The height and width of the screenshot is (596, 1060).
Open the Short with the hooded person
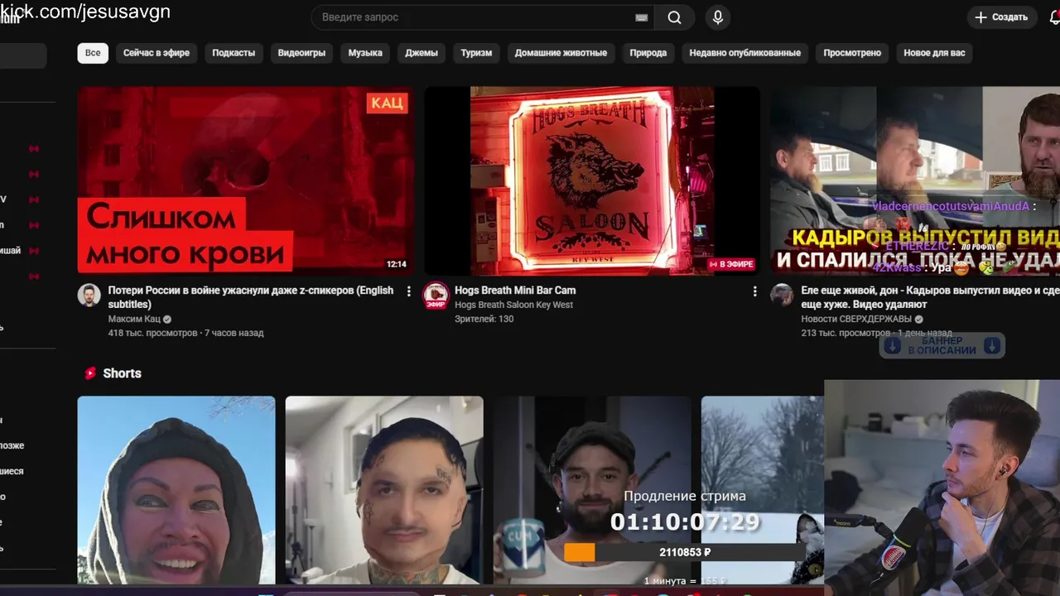(176, 490)
